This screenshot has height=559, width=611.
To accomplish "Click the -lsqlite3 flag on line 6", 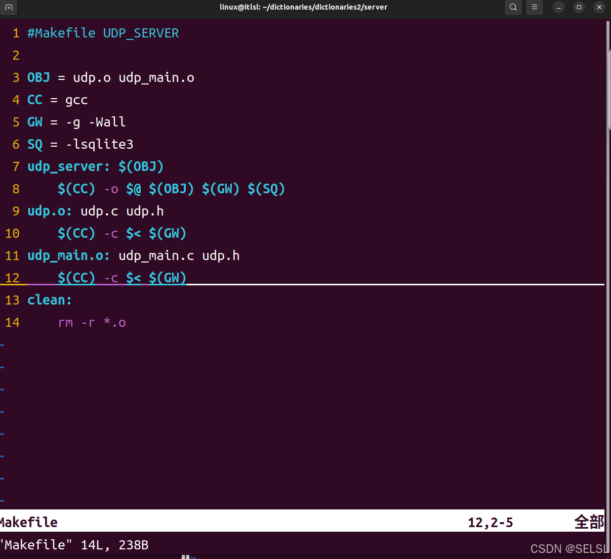I will pos(100,144).
